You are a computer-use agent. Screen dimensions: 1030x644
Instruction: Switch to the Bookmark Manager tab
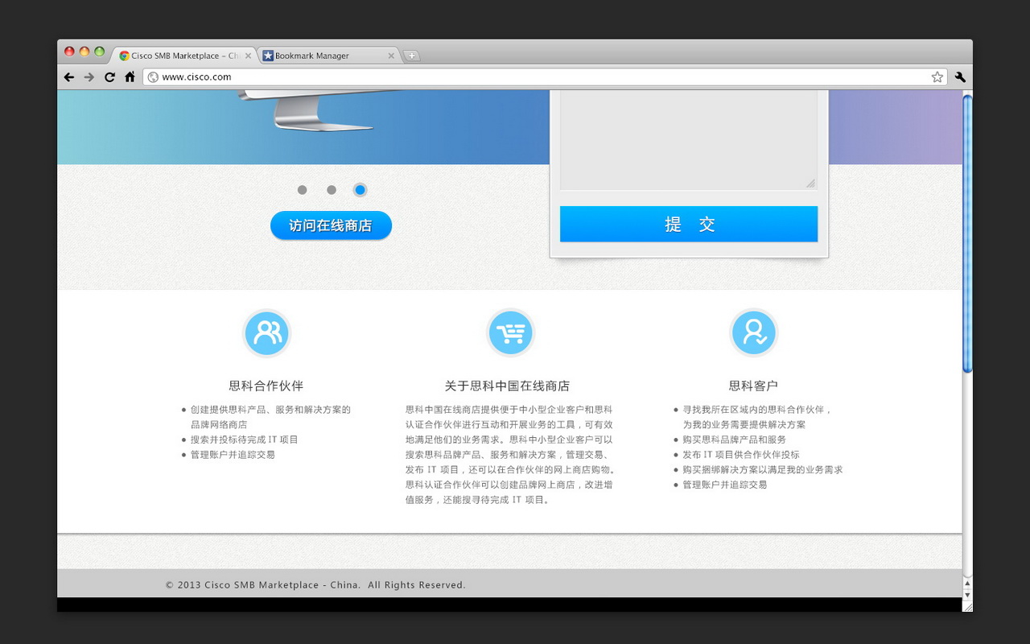tap(328, 56)
